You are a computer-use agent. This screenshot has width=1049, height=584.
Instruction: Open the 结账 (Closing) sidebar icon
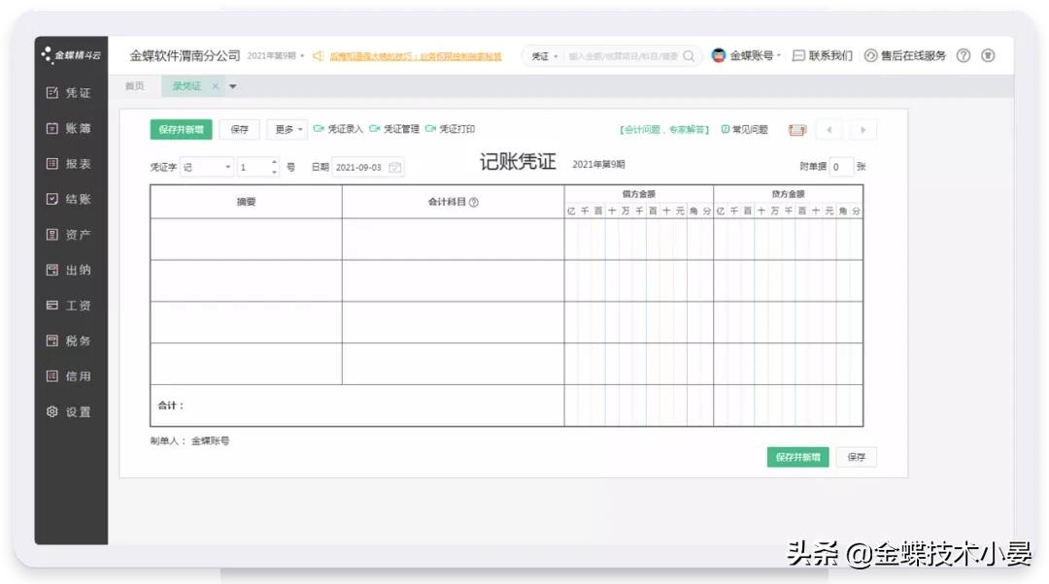point(68,199)
